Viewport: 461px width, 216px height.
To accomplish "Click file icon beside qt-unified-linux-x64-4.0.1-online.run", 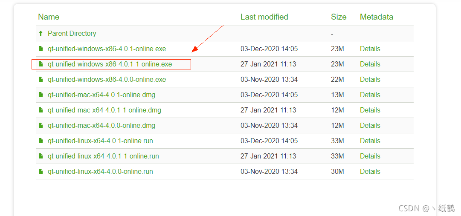I will click(41, 141).
